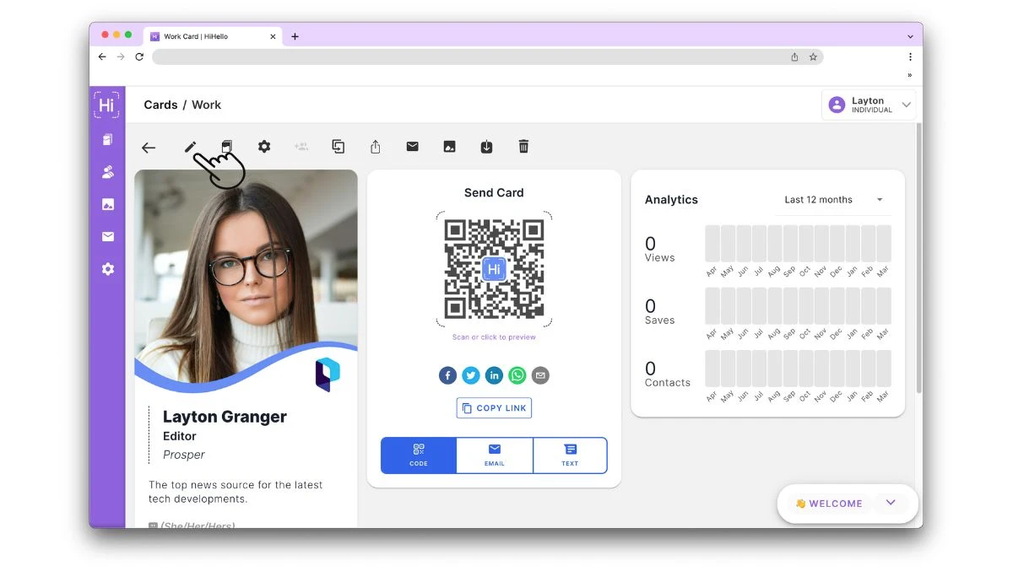This screenshot has height=571, width=1013.
Task: Open the Backgrounds gallery icon in the sidebar
Action: tap(107, 203)
